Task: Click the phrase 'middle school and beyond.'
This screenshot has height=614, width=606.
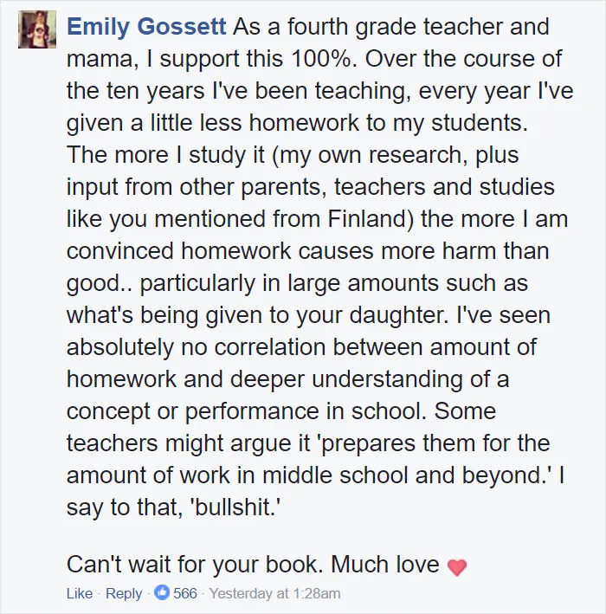Action: (405, 475)
